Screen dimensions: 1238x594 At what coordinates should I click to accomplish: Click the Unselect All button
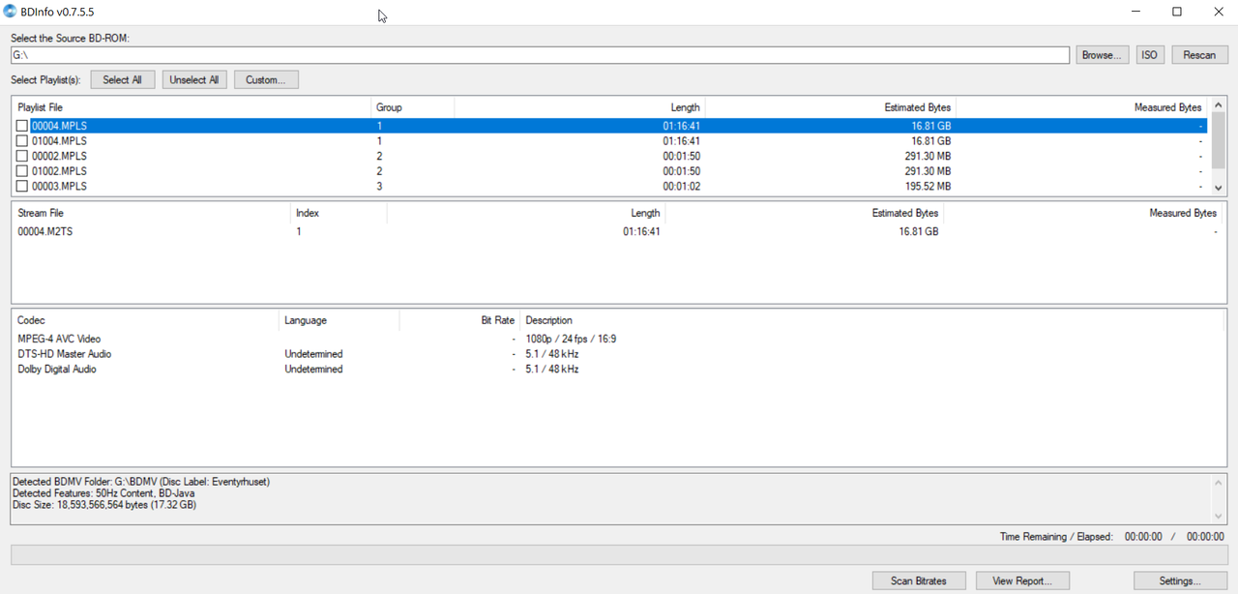pos(194,80)
